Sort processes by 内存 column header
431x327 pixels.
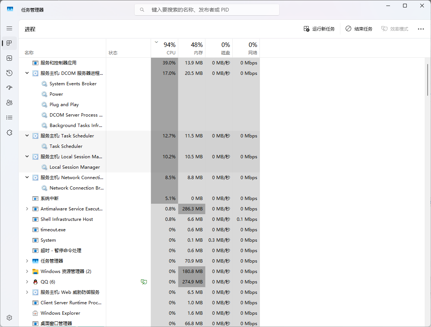(x=192, y=48)
